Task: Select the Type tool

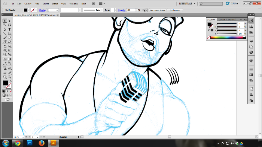Action: [10, 29]
